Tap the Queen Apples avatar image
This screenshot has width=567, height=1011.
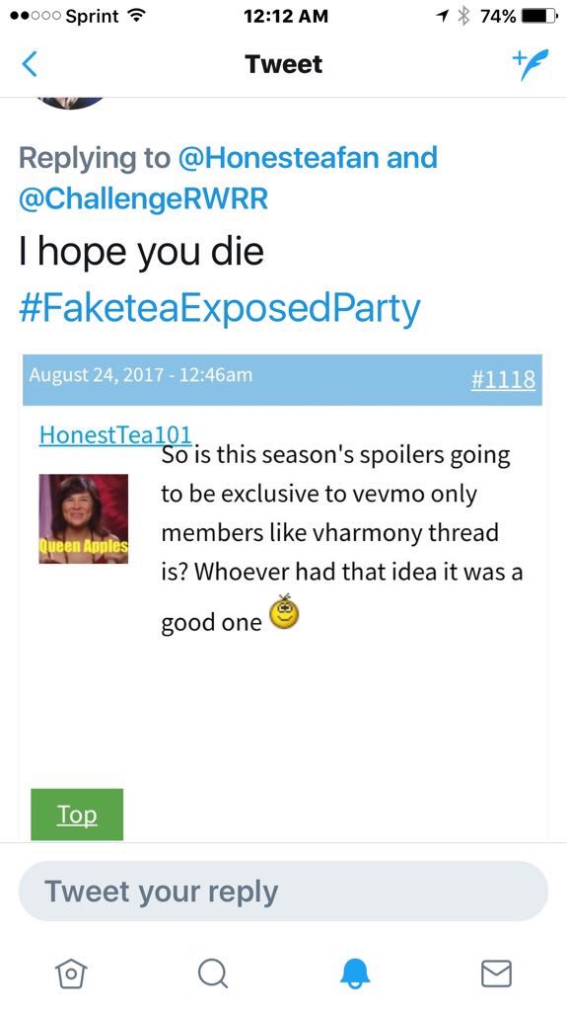84,518
